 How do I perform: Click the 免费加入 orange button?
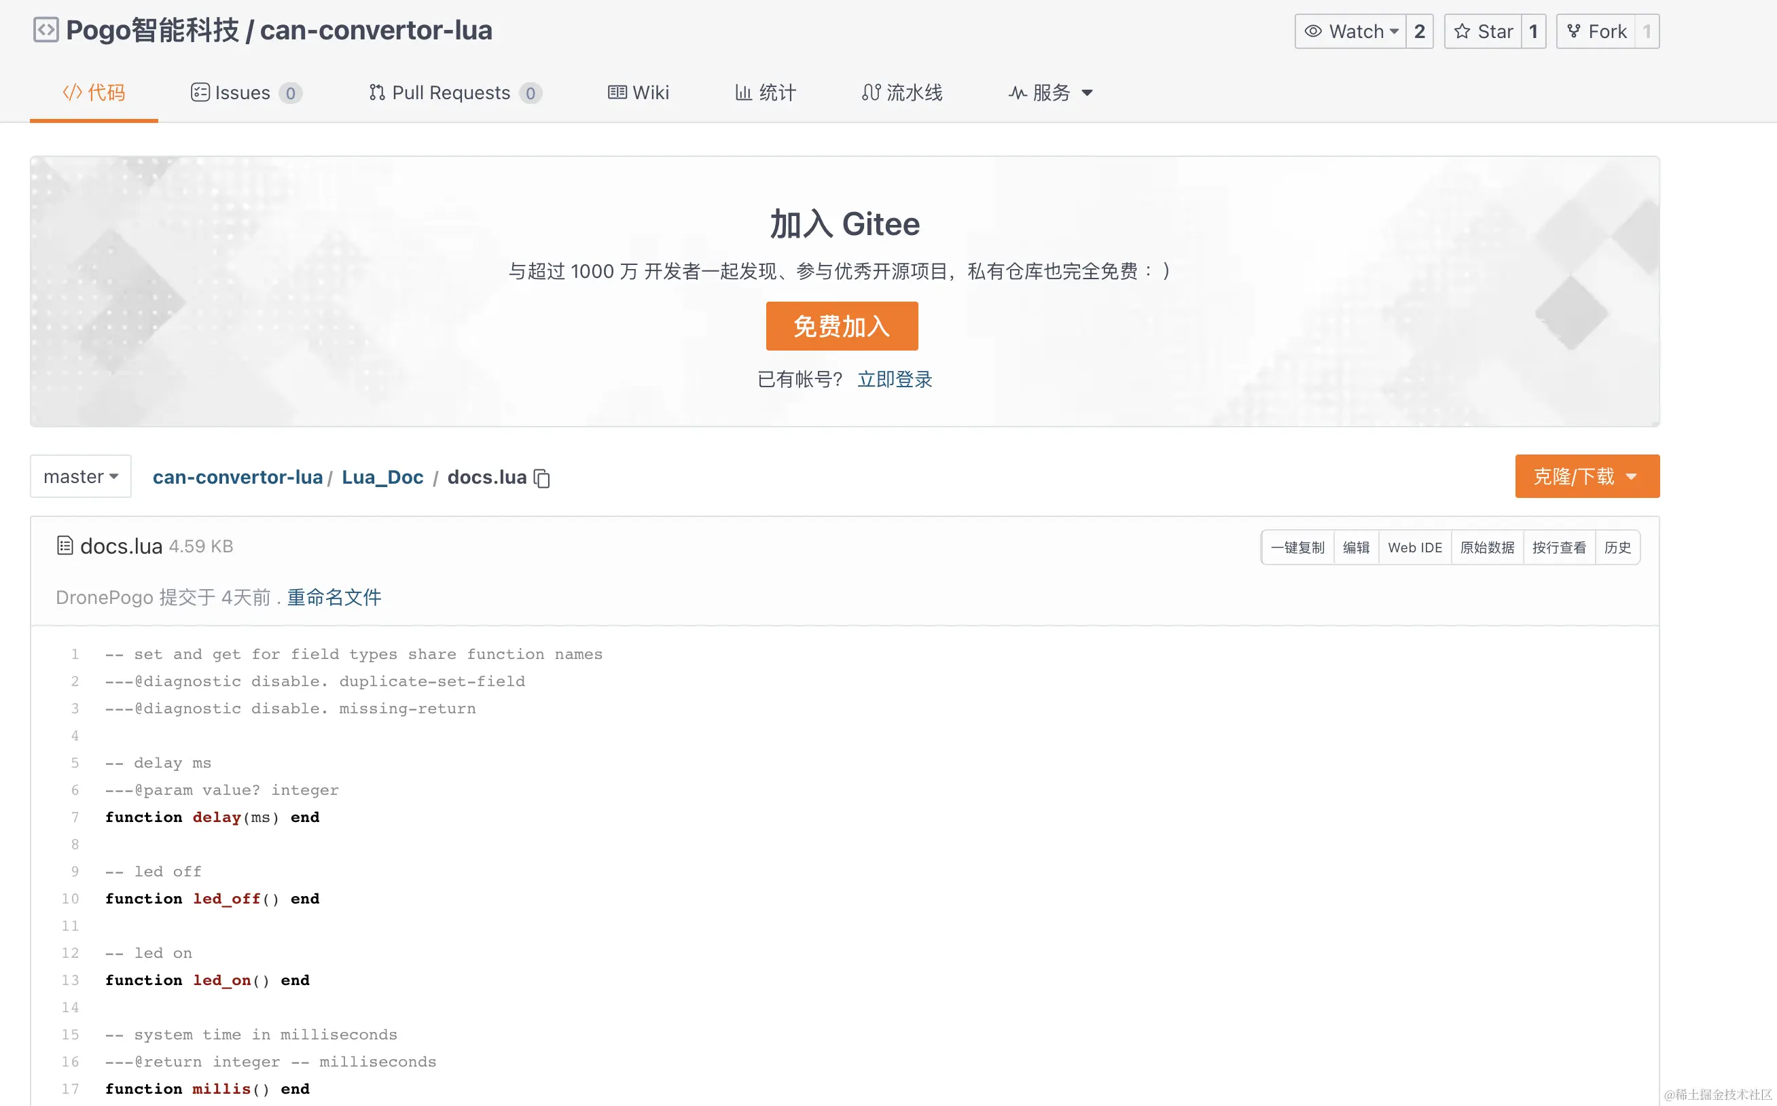(842, 326)
